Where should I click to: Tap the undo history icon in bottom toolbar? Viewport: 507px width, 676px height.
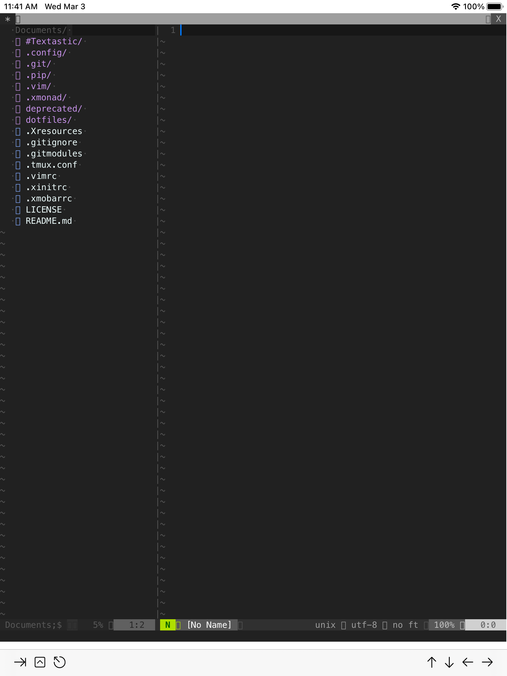60,662
